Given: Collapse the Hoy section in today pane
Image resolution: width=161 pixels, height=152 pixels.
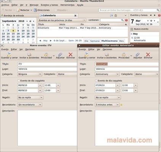Looking at the screenshot, I should (132, 34).
